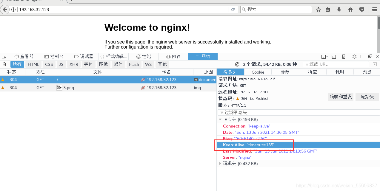Switch to 查看器 inspector tab

click(24, 57)
